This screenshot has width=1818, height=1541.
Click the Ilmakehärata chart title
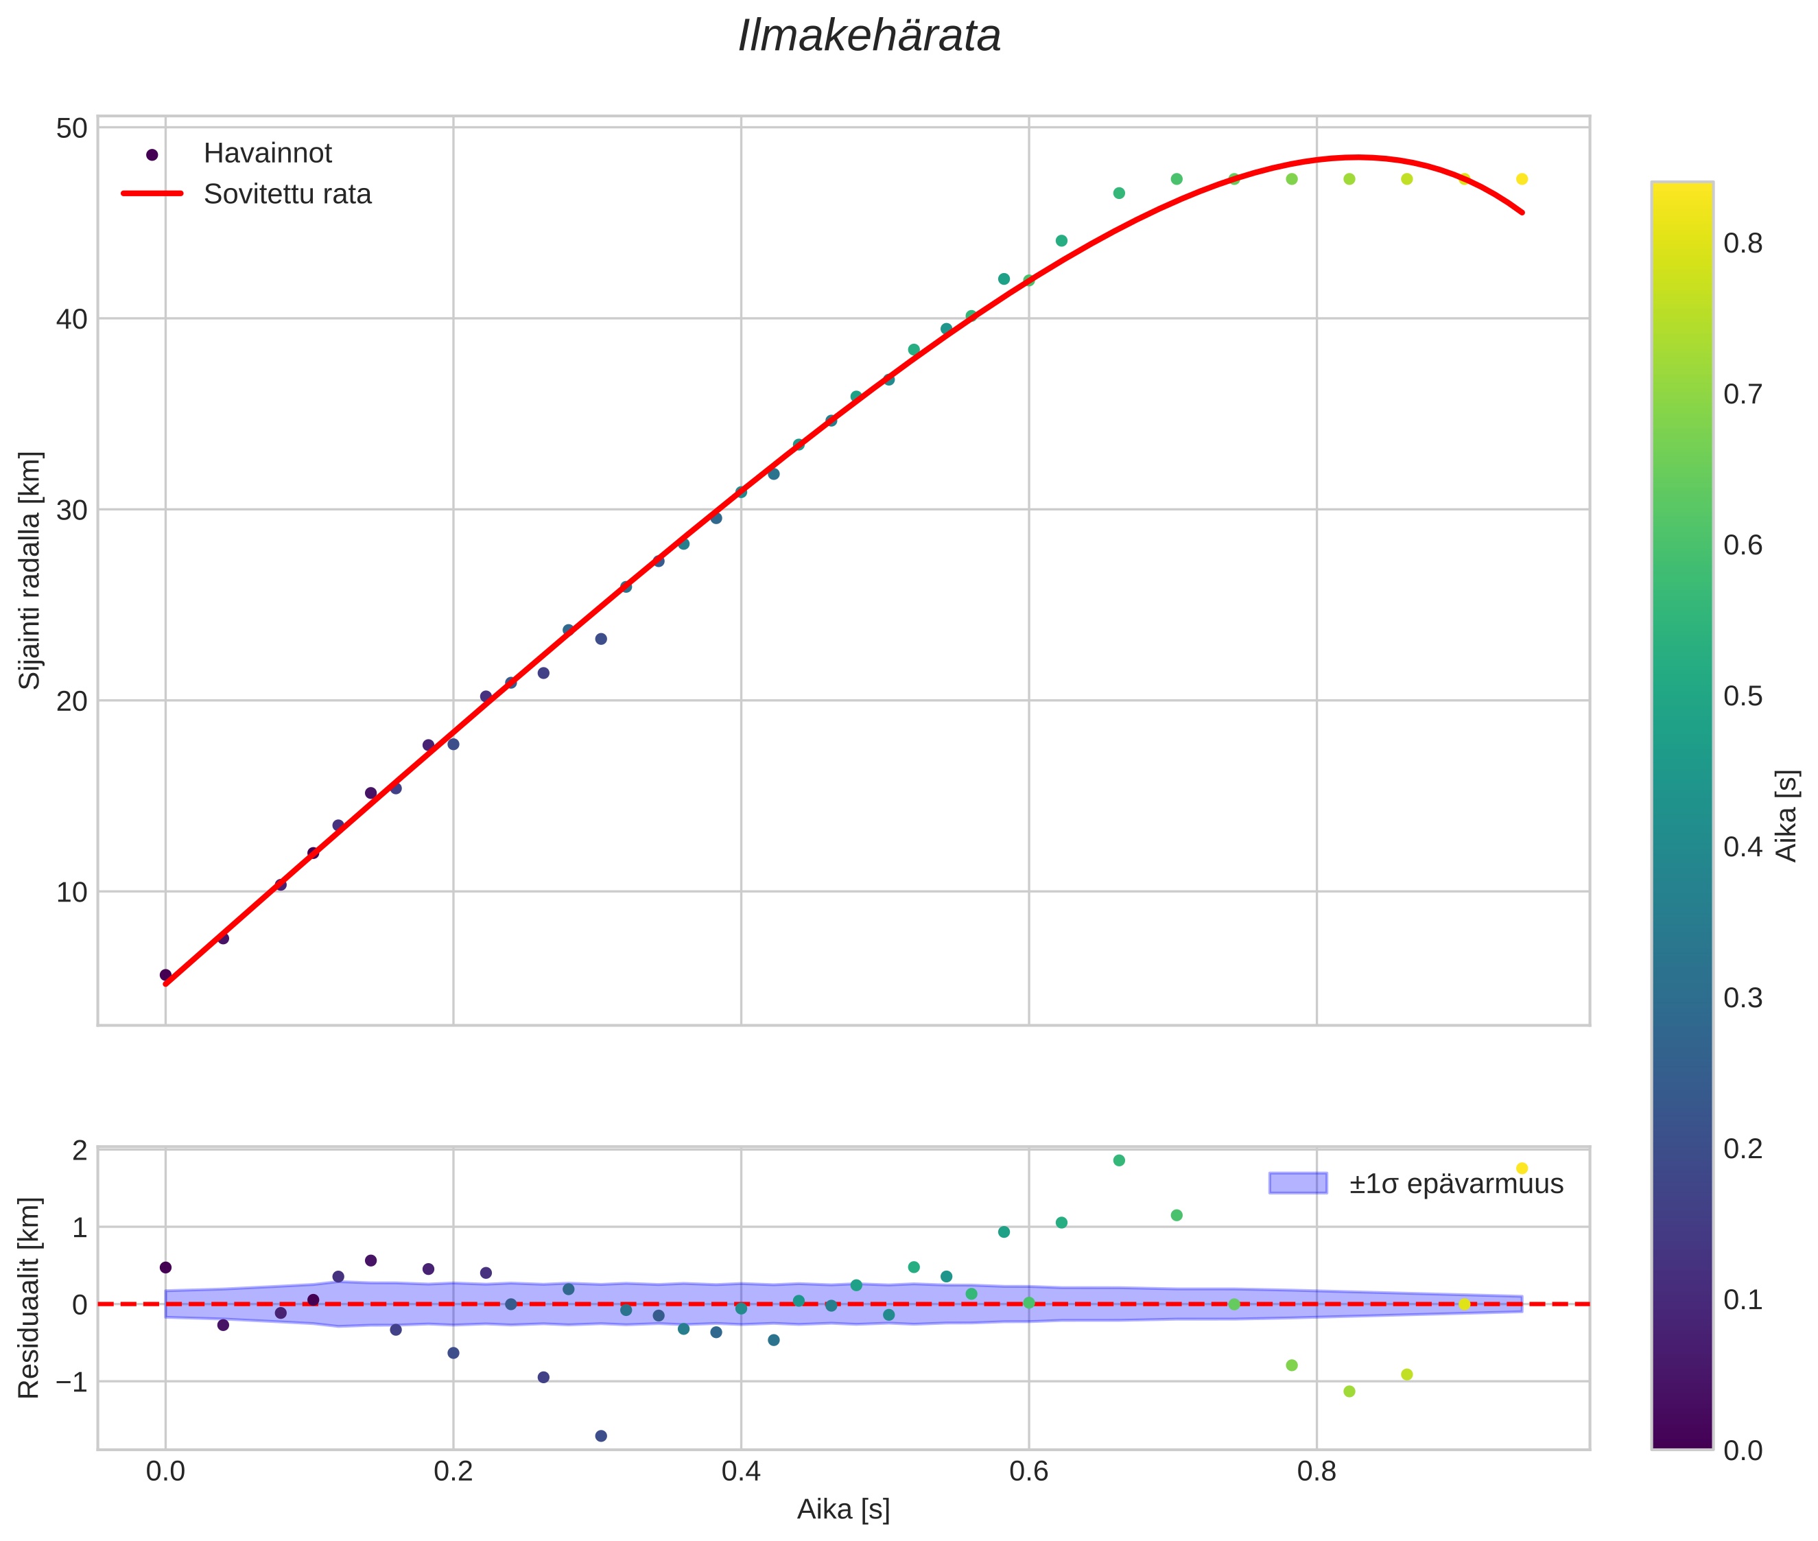coord(869,36)
